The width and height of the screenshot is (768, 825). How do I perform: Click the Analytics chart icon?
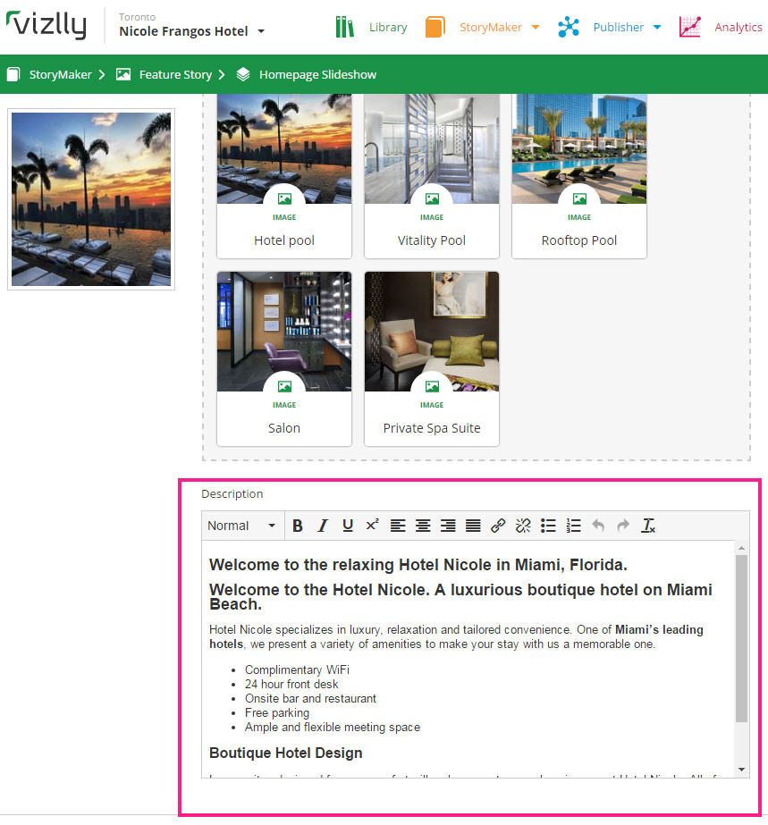pyautogui.click(x=690, y=27)
